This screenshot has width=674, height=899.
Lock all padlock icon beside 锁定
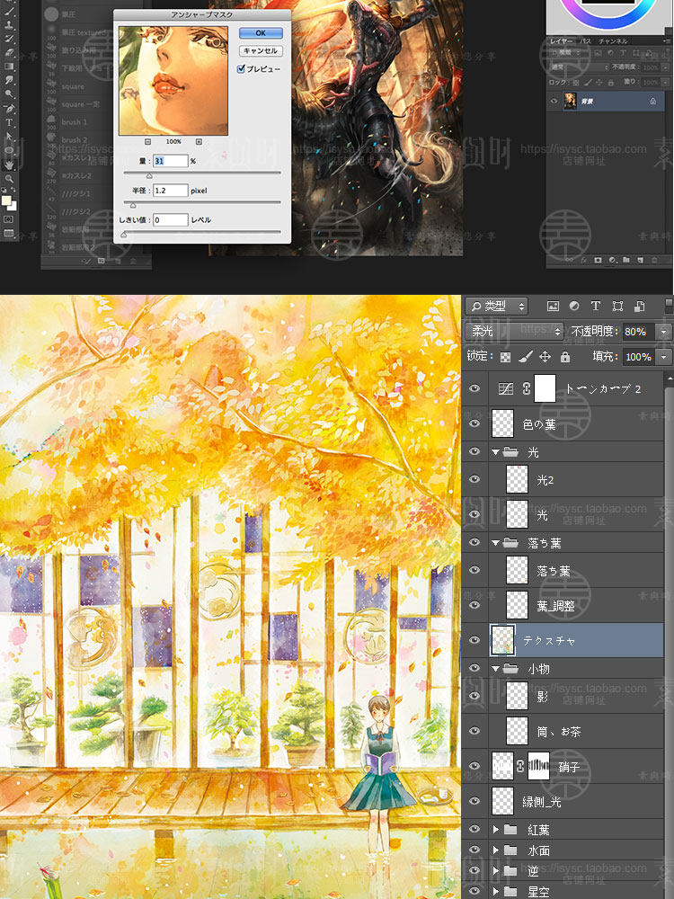(565, 357)
